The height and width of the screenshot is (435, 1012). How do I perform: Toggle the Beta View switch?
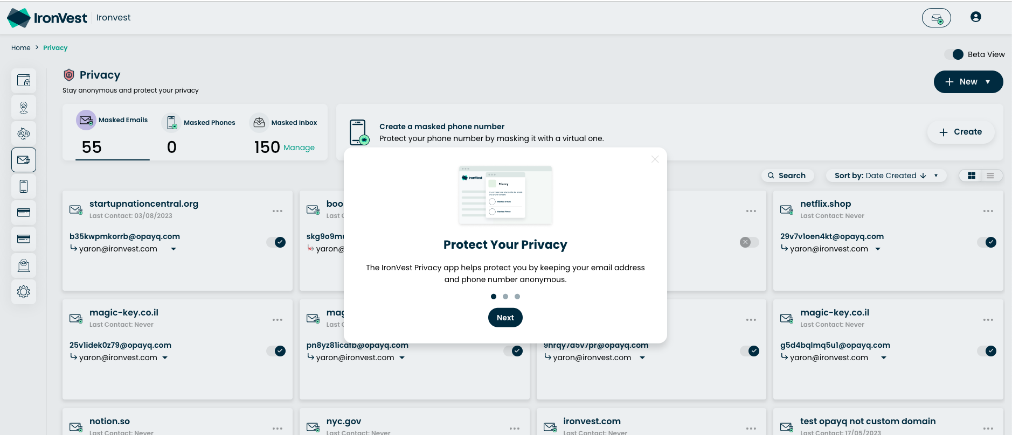[954, 54]
